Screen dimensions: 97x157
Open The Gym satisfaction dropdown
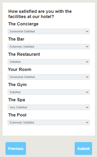click(49, 92)
